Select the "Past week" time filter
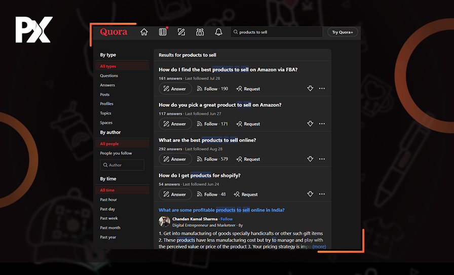 [x=109, y=218]
